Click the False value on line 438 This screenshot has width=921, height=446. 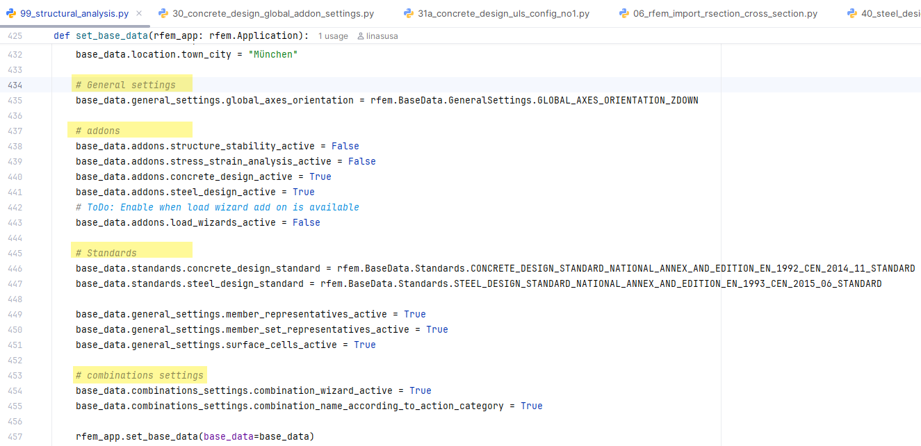click(345, 146)
